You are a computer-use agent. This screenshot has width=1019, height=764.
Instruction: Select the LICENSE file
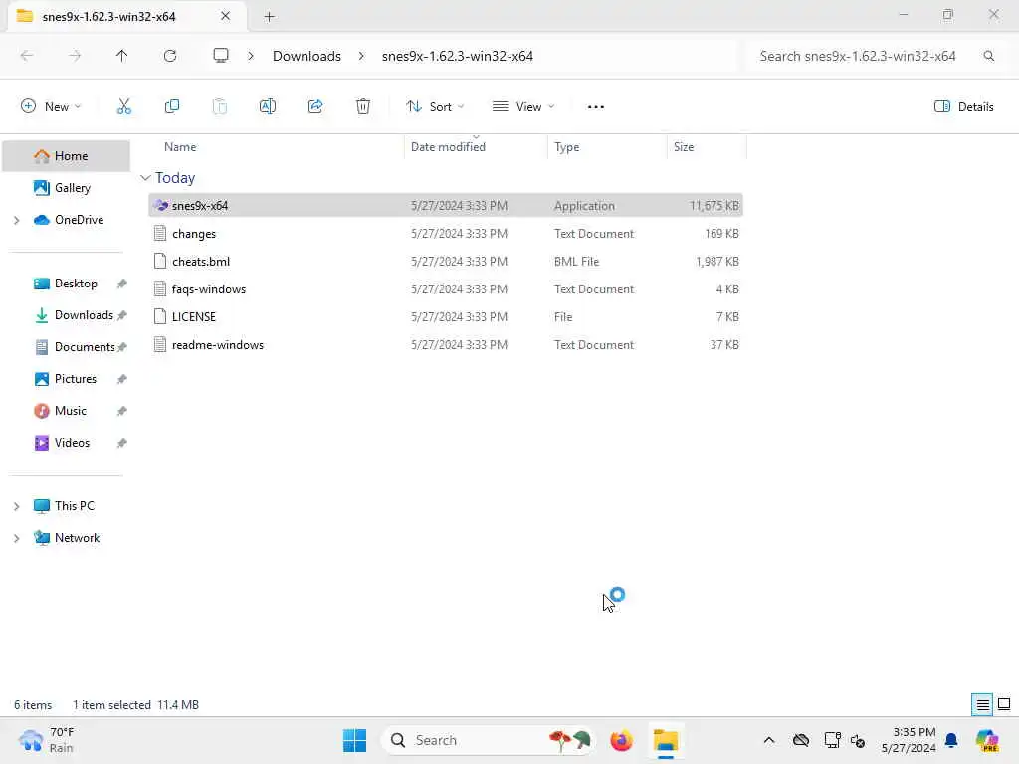coord(445,317)
